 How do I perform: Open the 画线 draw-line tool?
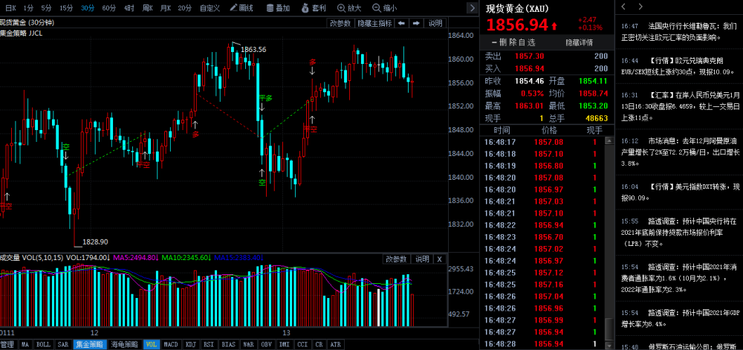click(x=241, y=7)
